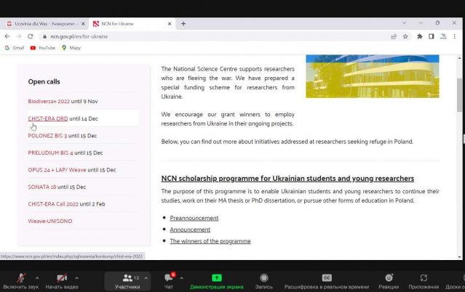Expand audio options arrow next to microphone
This screenshot has width=465, height=292.
[35, 277]
